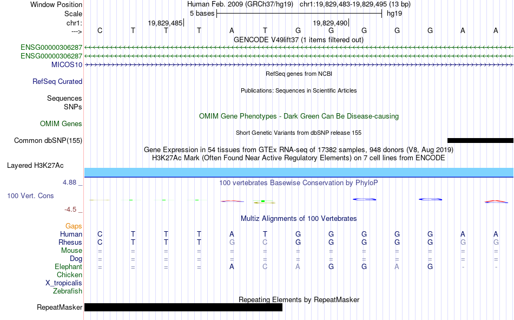The width and height of the screenshot is (514, 320).
Task: Select the Common dbSNP(155) track label
Action: pyautogui.click(x=48, y=140)
